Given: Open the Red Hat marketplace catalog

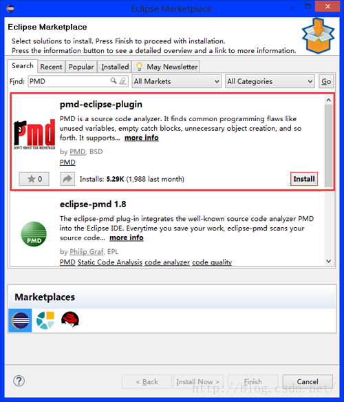Looking at the screenshot, I should click(70, 319).
